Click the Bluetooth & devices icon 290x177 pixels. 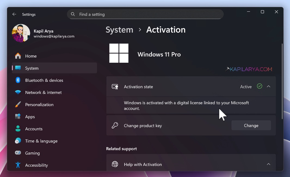[18, 80]
